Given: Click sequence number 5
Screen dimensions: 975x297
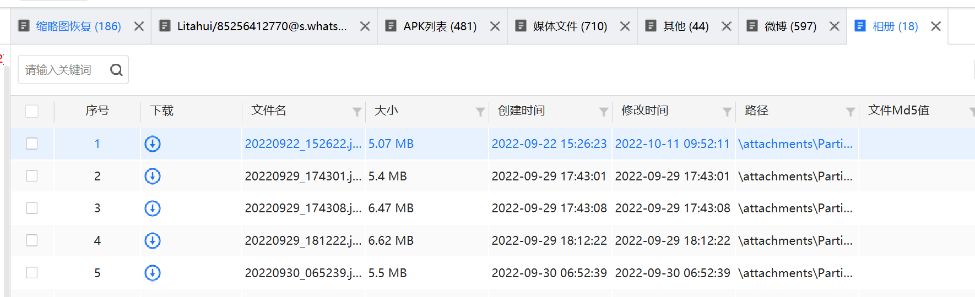Looking at the screenshot, I should point(97,273).
